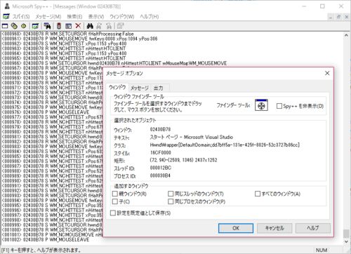
Task: Open the スパイ(S) menu
Action: pyautogui.click(x=21, y=17)
